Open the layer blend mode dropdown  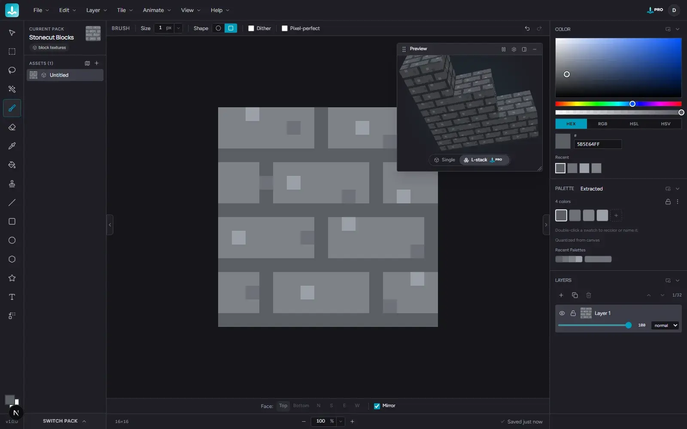pyautogui.click(x=666, y=326)
